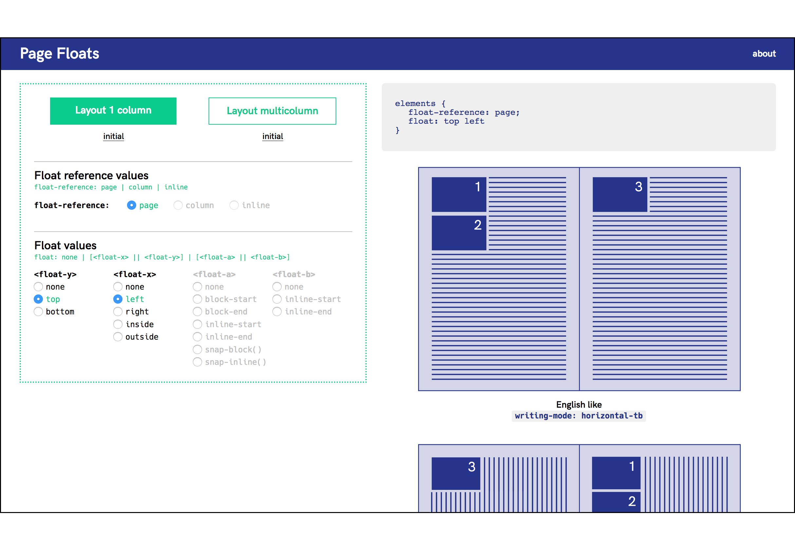Image resolution: width=795 pixels, height=550 pixels.
Task: Set float-x to none
Action: [x=118, y=287]
